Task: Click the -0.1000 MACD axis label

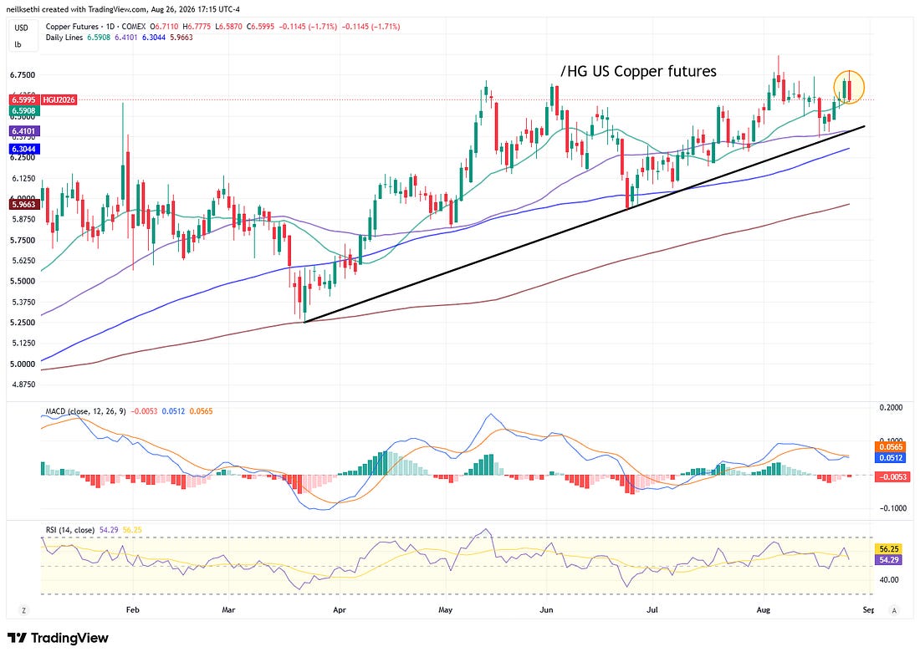Action: (893, 508)
